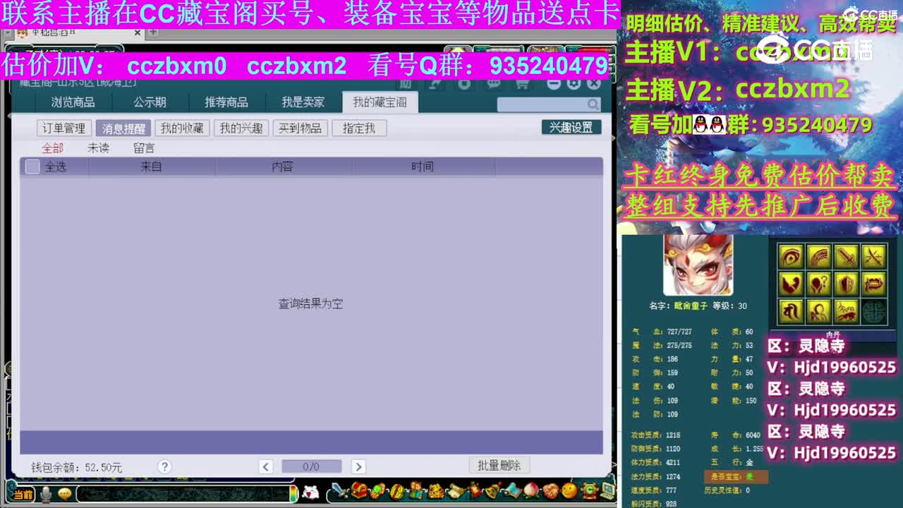Open the treasure chest inventory icon
The height and width of the screenshot is (508, 903).
click(360, 490)
